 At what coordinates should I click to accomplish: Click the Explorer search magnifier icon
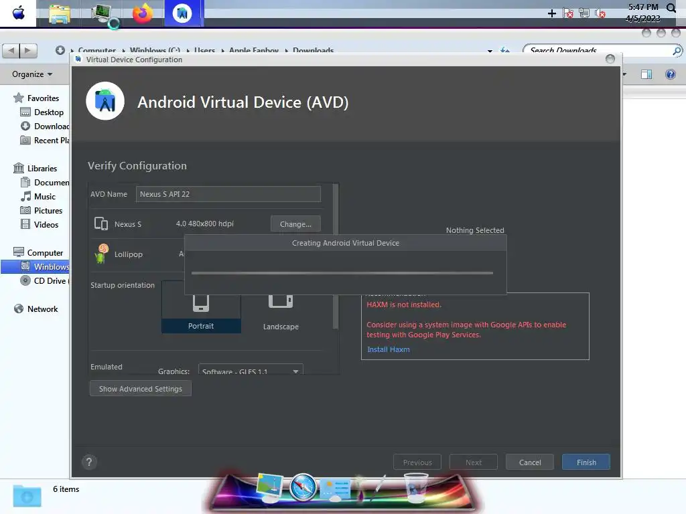tap(677, 51)
